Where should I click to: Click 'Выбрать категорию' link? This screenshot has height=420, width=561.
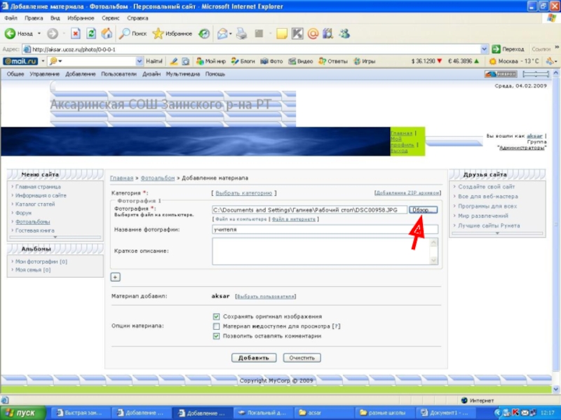[x=243, y=193]
